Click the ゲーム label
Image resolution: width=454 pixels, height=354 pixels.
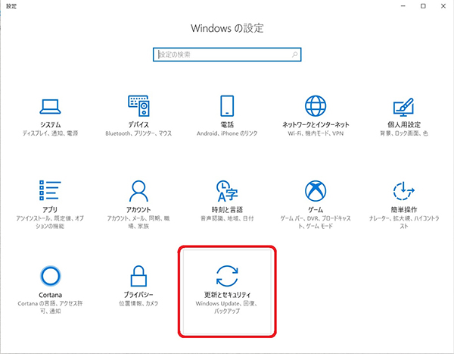(316, 210)
